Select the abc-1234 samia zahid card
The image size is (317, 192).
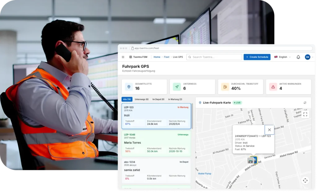coord(156,171)
